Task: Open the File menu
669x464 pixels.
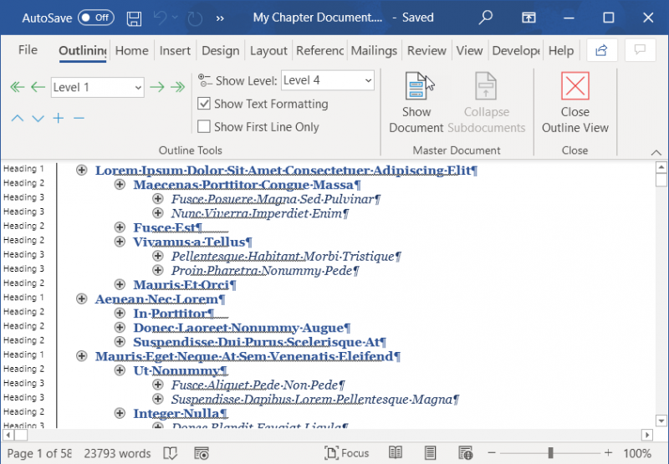Action: [28, 50]
